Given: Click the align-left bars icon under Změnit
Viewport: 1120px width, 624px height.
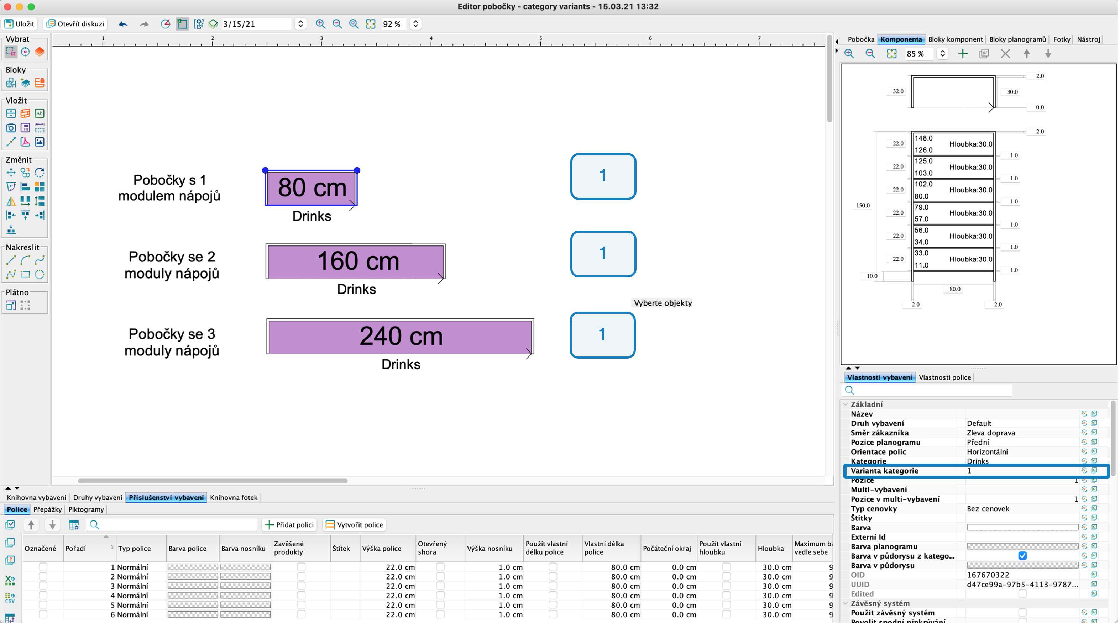Looking at the screenshot, I should pyautogui.click(x=25, y=187).
